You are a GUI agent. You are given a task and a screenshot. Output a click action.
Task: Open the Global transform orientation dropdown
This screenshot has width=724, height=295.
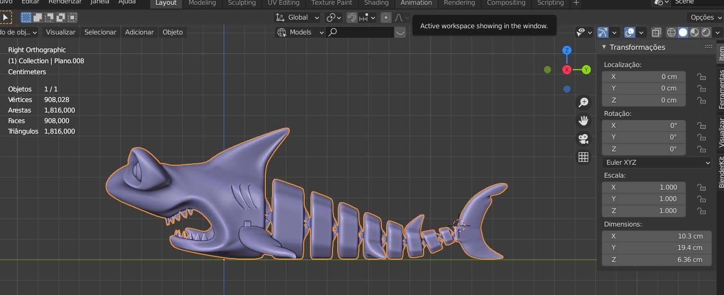pyautogui.click(x=297, y=18)
